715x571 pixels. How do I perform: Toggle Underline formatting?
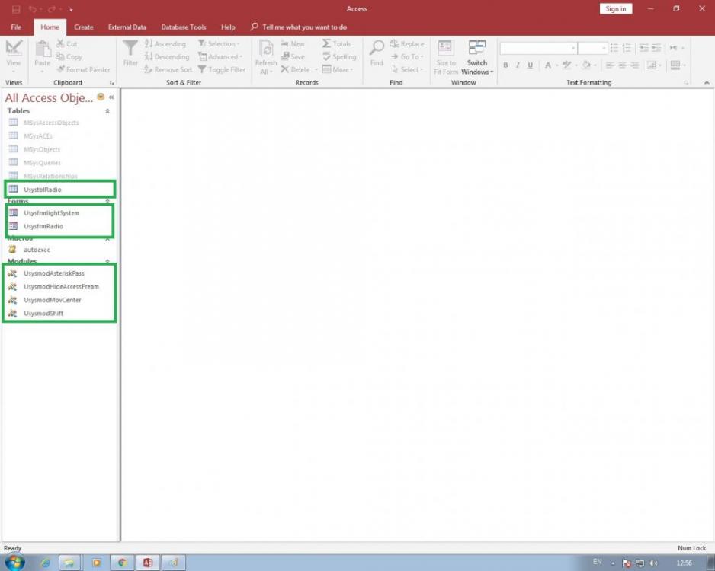(x=530, y=65)
